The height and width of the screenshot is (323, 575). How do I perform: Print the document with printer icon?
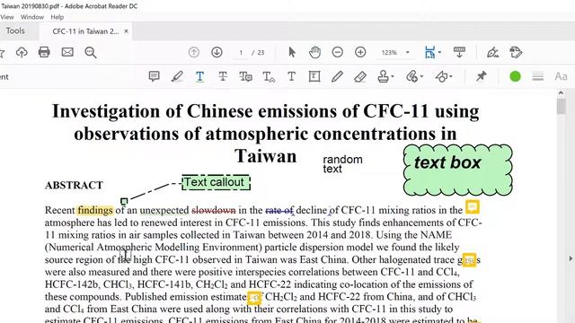(44, 52)
